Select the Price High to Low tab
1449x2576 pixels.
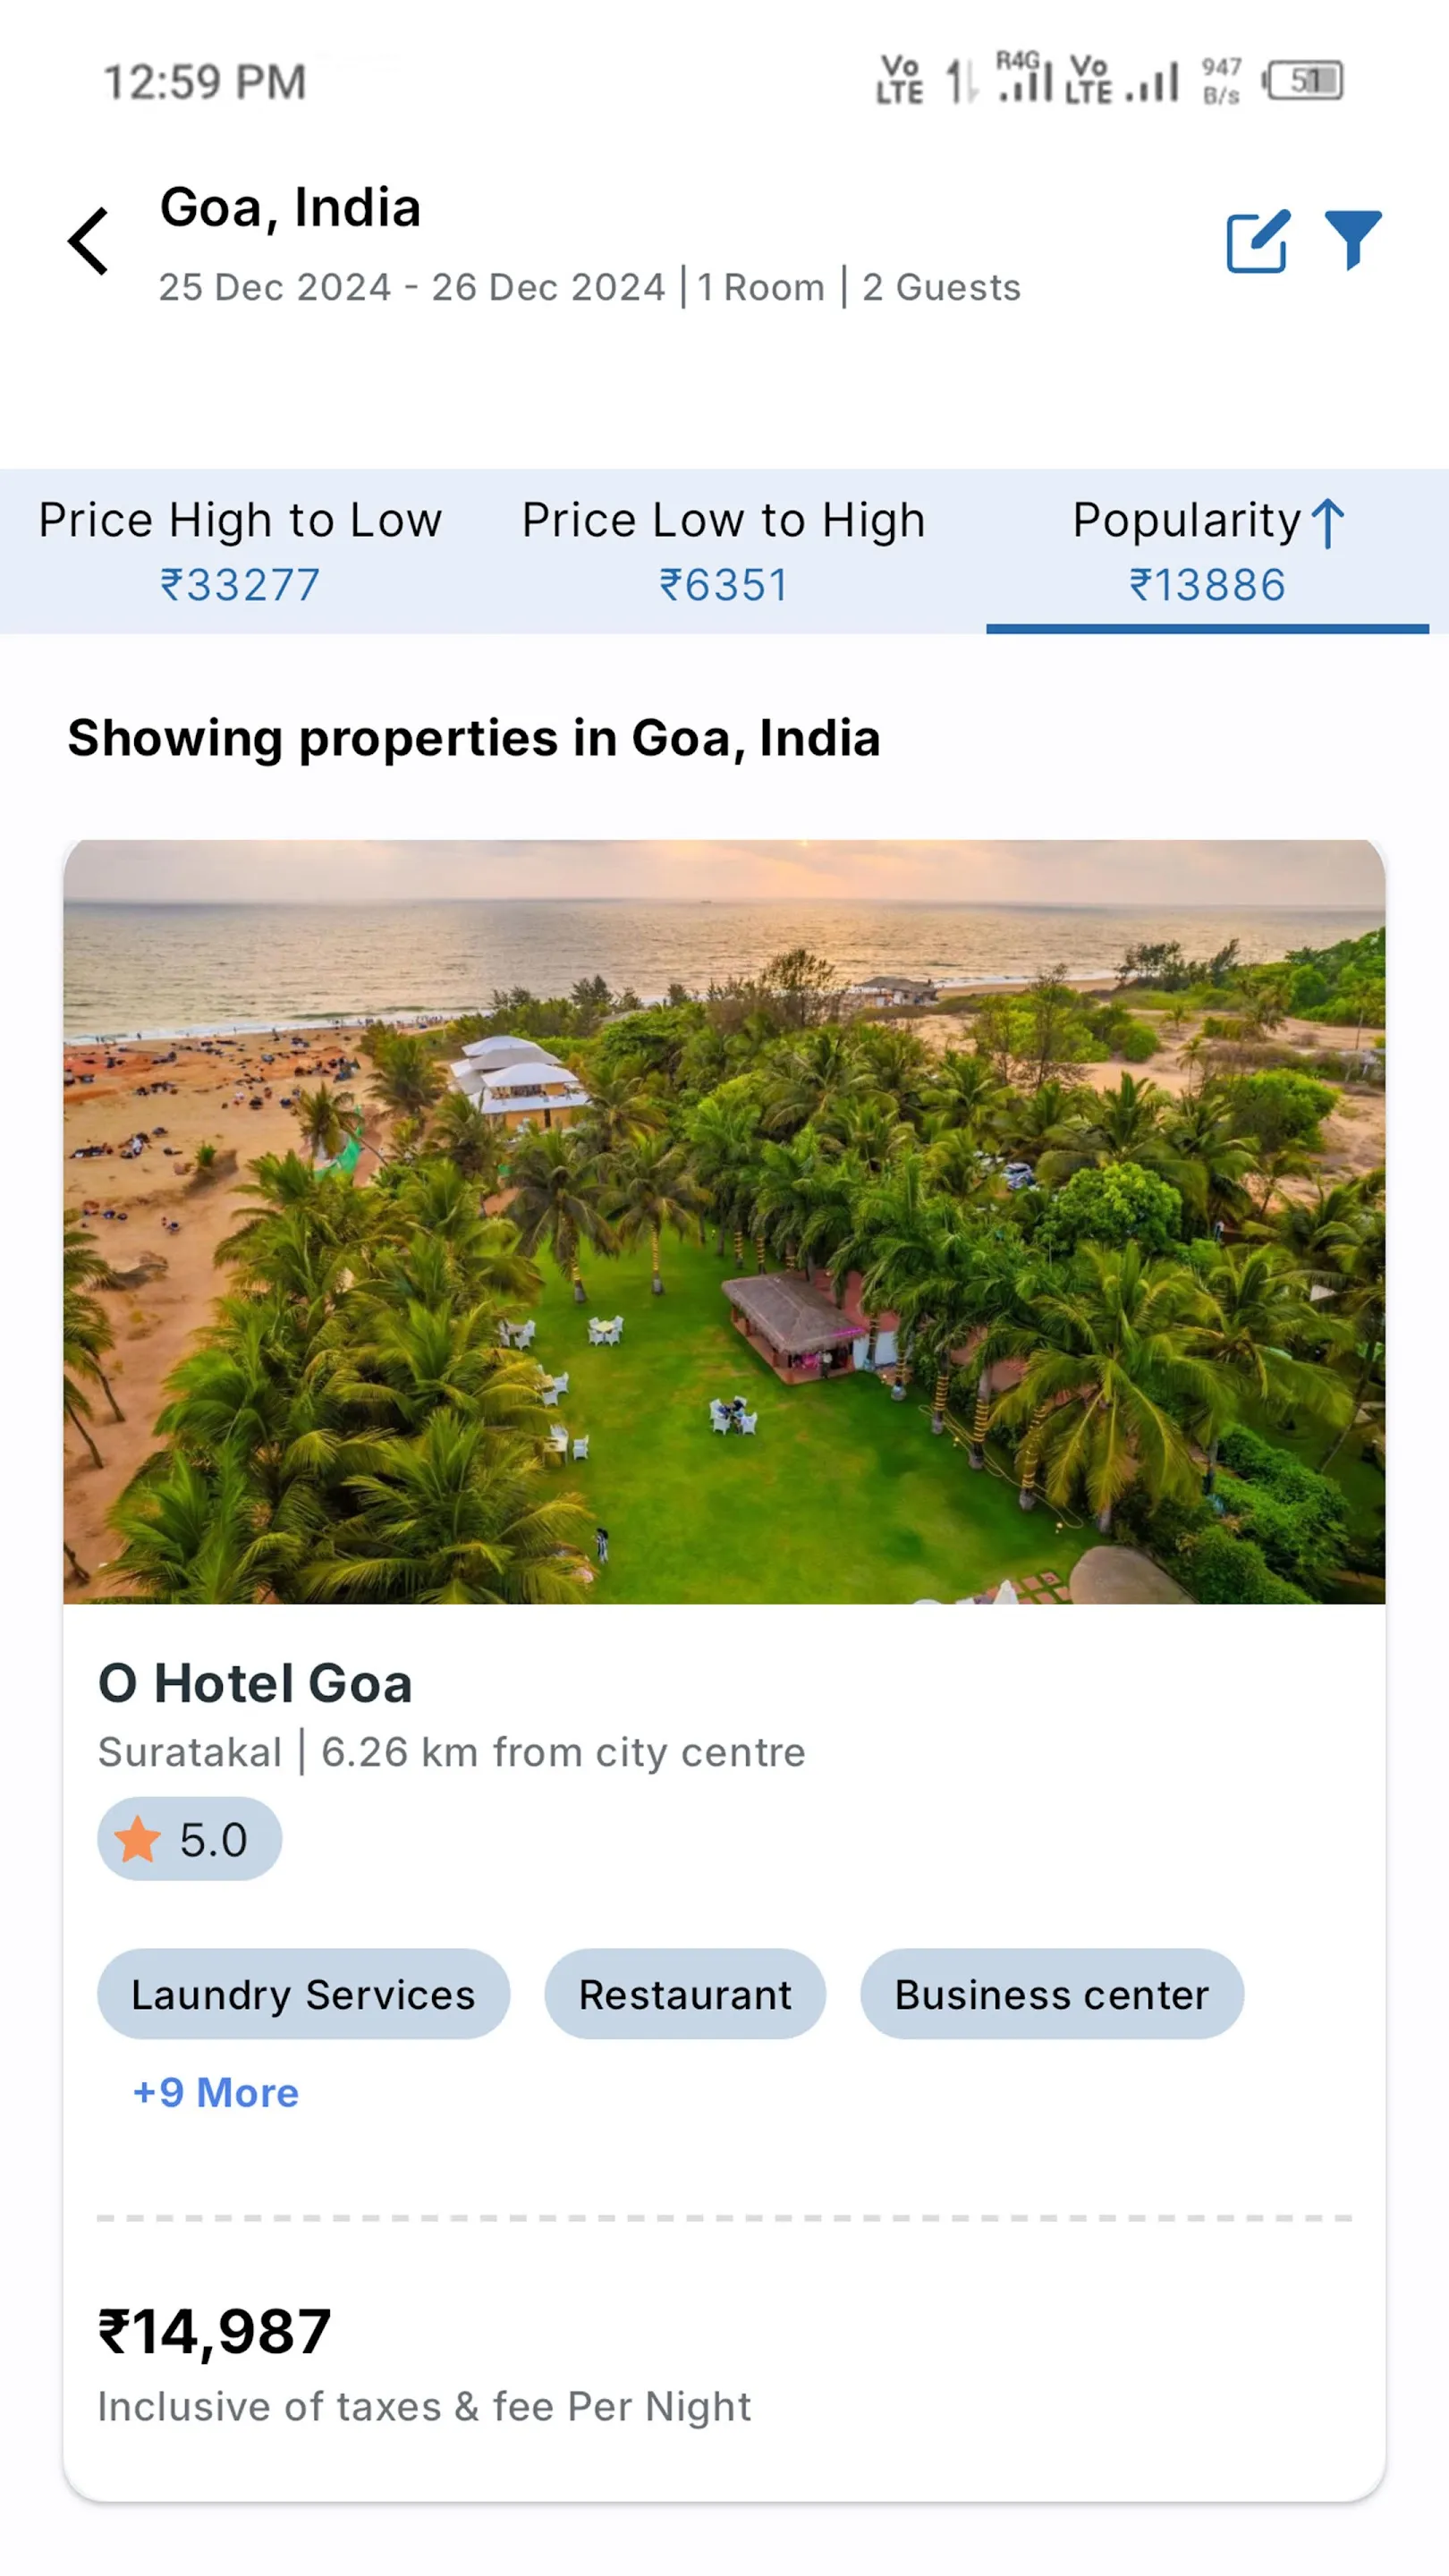240,551
